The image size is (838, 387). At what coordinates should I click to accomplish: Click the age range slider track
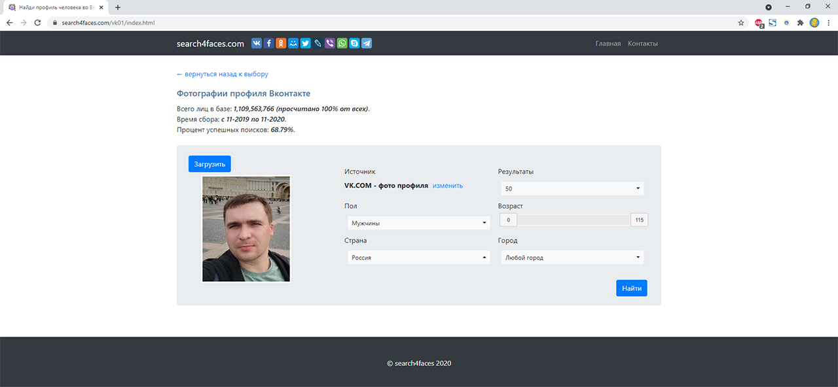pyautogui.click(x=574, y=220)
